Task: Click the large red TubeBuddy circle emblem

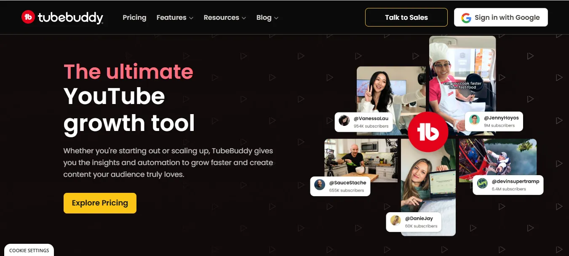Action: click(x=427, y=132)
